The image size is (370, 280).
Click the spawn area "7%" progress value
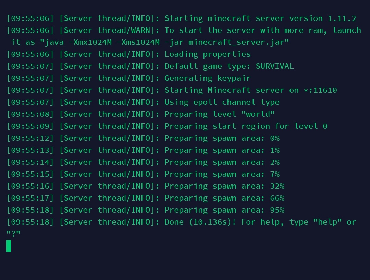point(274,174)
